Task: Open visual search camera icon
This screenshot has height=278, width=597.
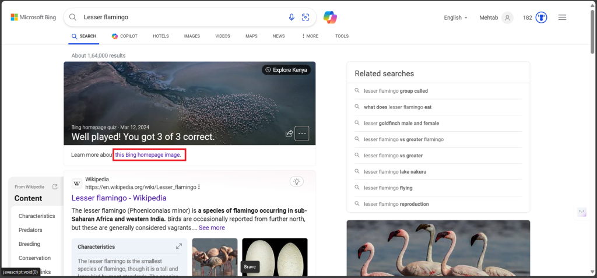Action: click(305, 17)
